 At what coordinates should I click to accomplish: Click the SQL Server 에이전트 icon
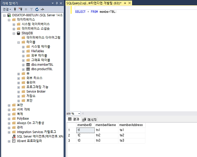click(14, 136)
